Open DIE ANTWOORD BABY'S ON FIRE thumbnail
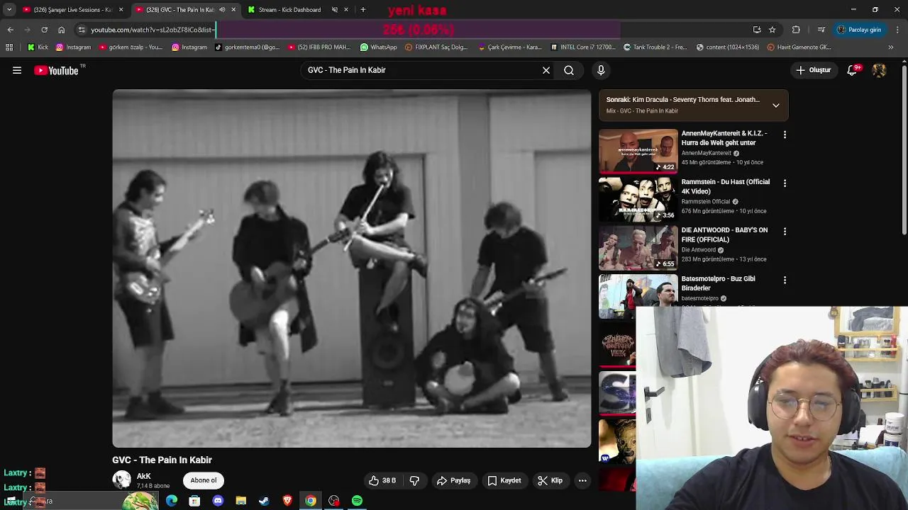The height and width of the screenshot is (510, 908). tap(638, 247)
